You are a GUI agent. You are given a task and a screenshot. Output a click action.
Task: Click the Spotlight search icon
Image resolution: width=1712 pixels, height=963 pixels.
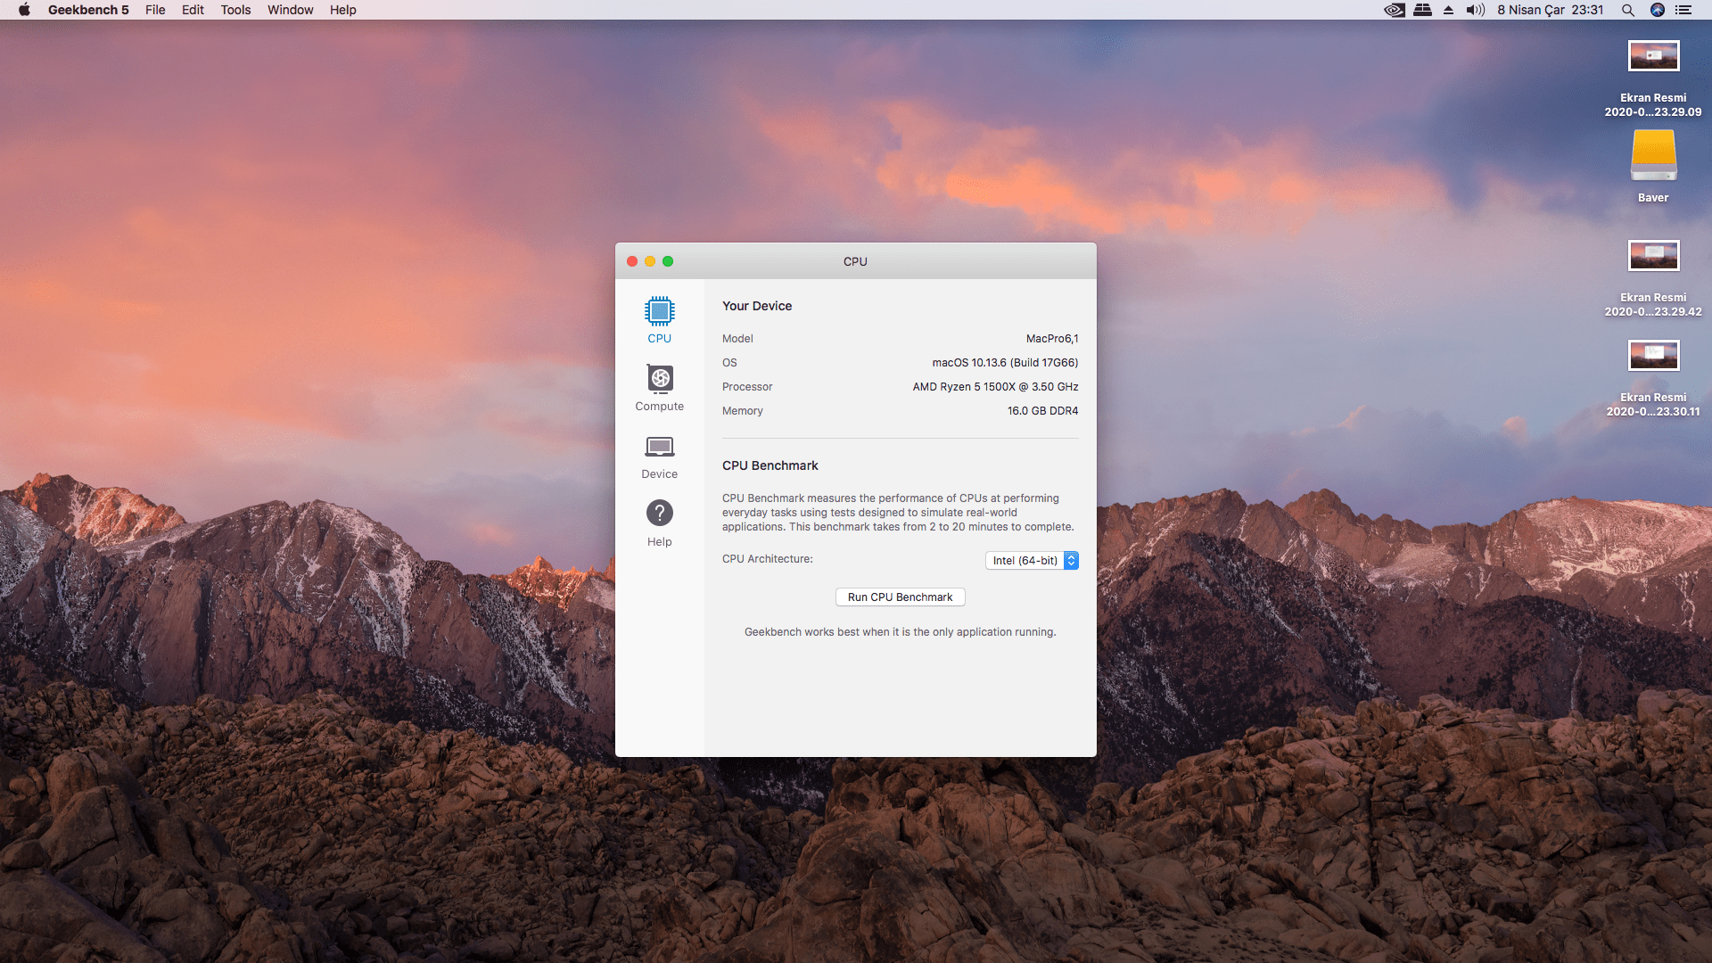pyautogui.click(x=1627, y=10)
